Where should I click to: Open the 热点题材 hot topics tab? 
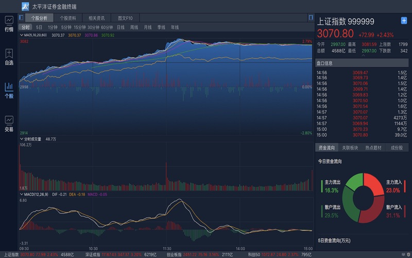pyautogui.click(x=373, y=148)
